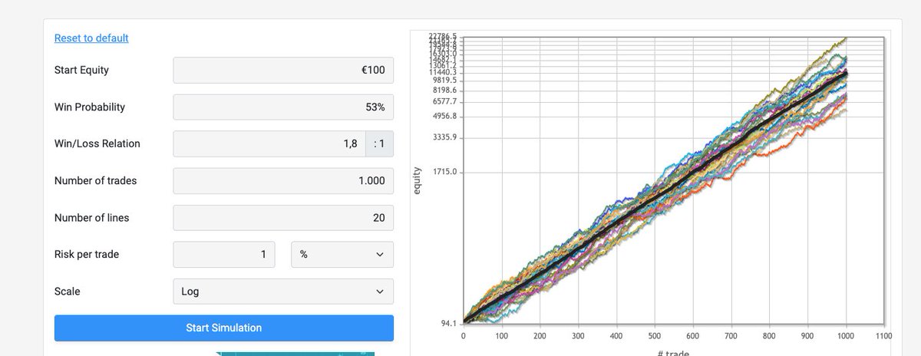Select the Number of trades field
The height and width of the screenshot is (356, 921).
pyautogui.click(x=283, y=180)
